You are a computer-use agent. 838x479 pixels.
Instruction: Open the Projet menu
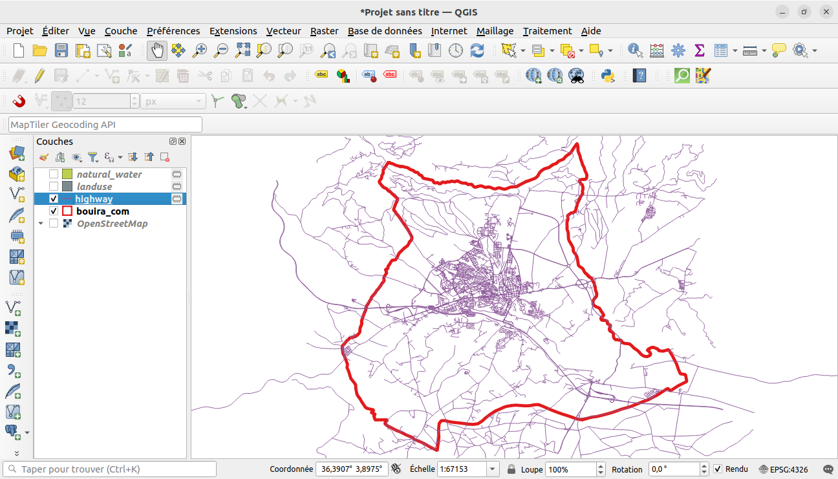coord(20,31)
